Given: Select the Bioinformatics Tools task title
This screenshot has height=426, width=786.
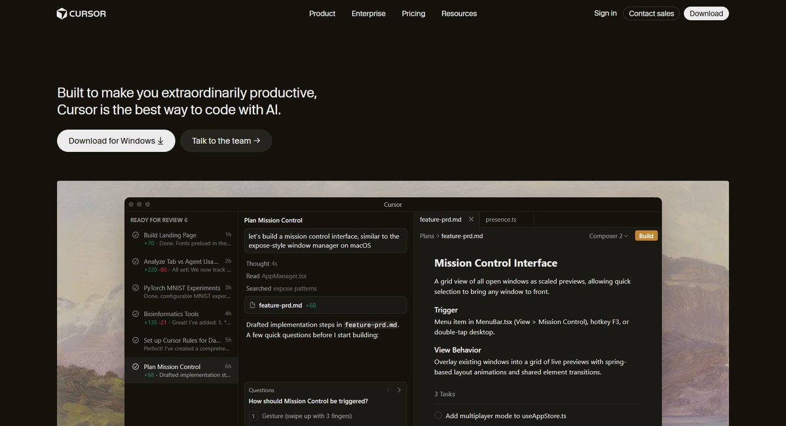Looking at the screenshot, I should (171, 314).
